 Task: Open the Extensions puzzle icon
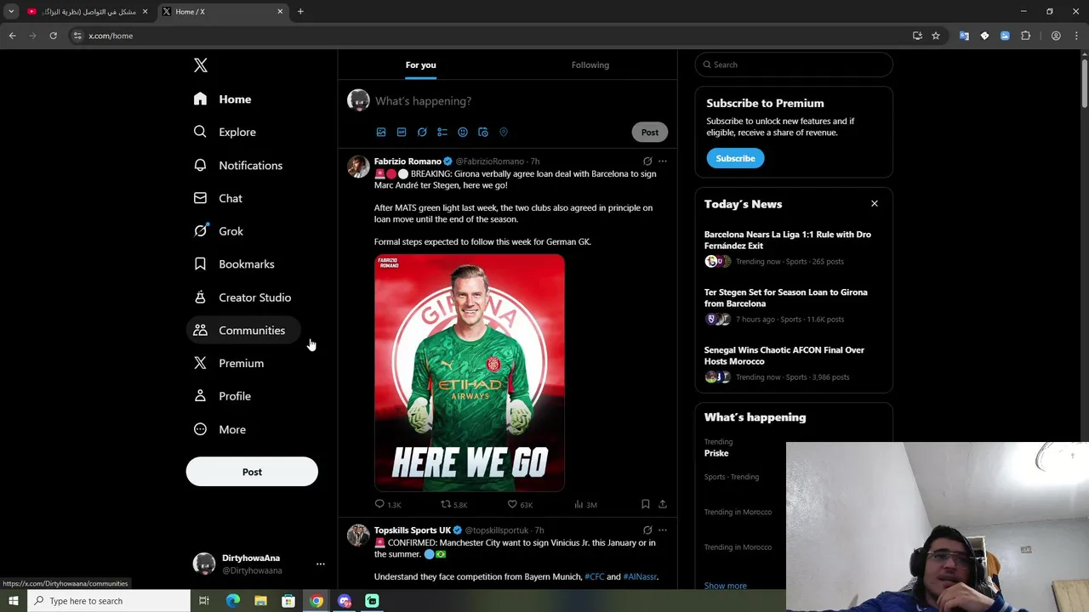[x=1025, y=36]
